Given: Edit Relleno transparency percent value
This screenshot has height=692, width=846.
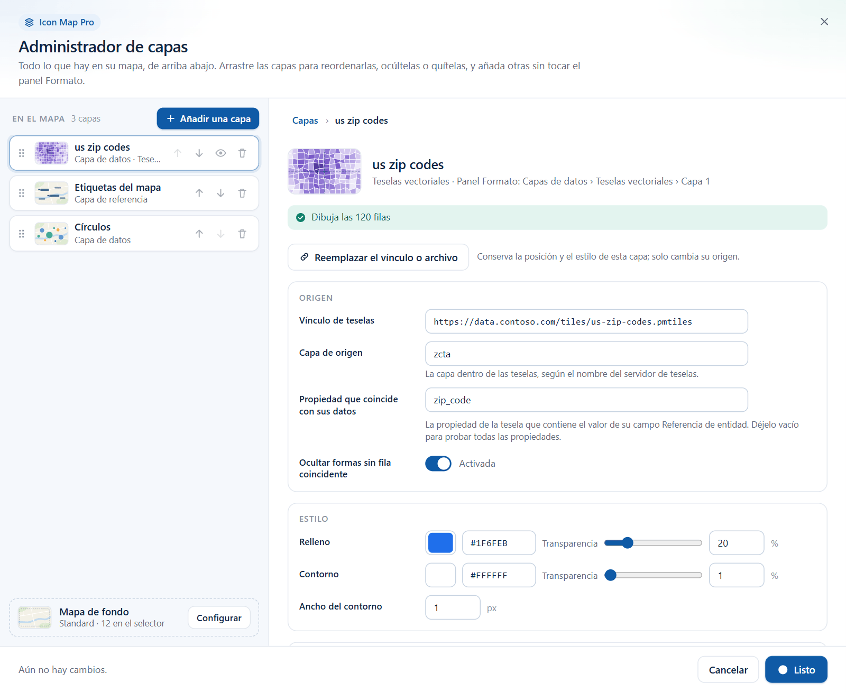Looking at the screenshot, I should tap(737, 543).
